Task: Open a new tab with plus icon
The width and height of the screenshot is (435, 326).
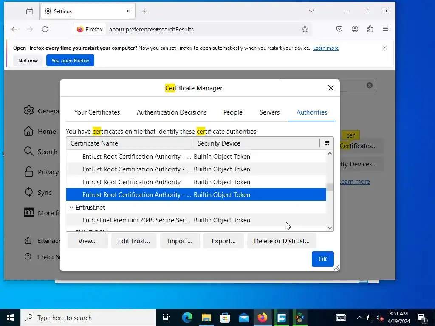Action: pos(144,11)
